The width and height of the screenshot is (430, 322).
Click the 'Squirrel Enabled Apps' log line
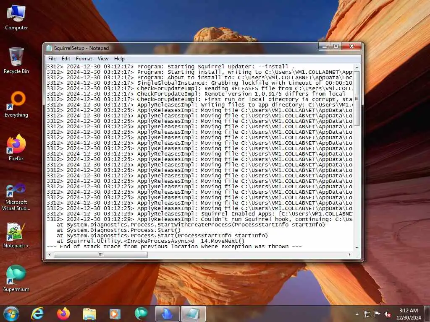(x=199, y=214)
